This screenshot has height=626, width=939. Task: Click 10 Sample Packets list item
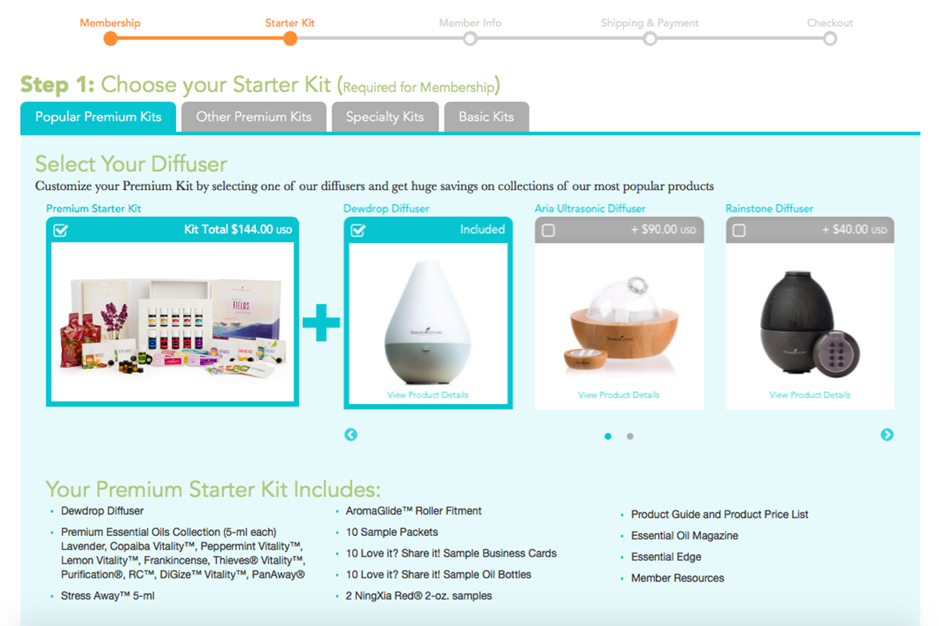(392, 532)
